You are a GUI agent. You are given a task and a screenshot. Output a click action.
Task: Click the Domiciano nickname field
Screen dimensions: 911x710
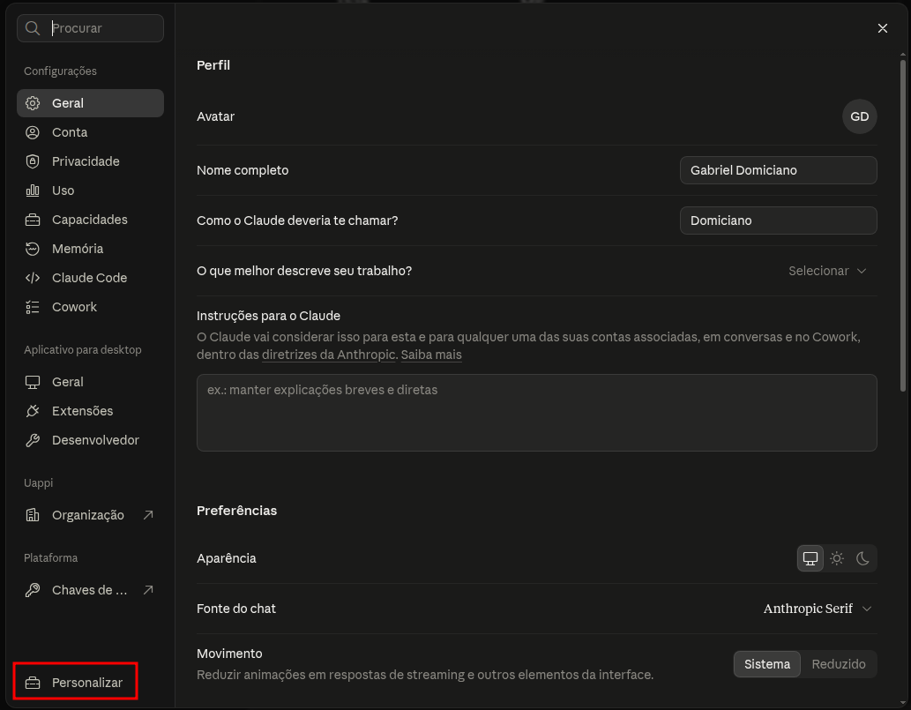[x=778, y=220]
